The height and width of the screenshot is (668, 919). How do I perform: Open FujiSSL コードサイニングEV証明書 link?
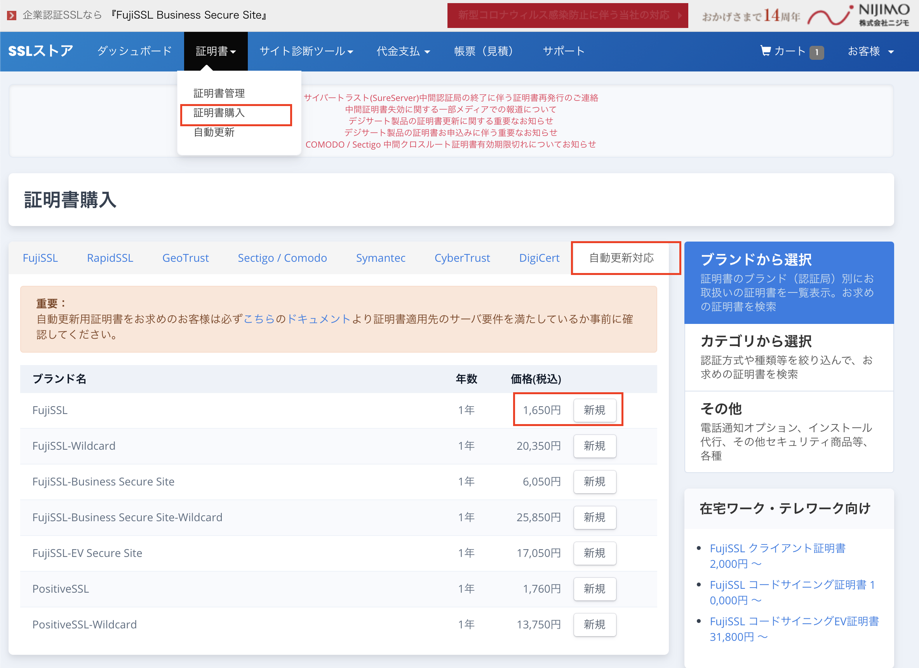pyautogui.click(x=794, y=629)
